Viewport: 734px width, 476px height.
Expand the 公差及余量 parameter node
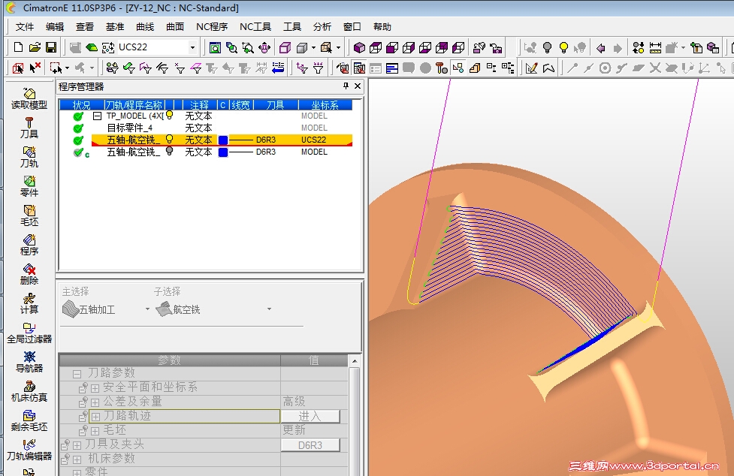click(95, 402)
